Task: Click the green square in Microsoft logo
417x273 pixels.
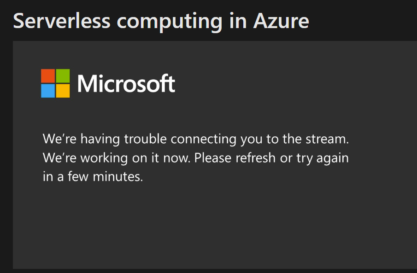Action: pos(63,76)
